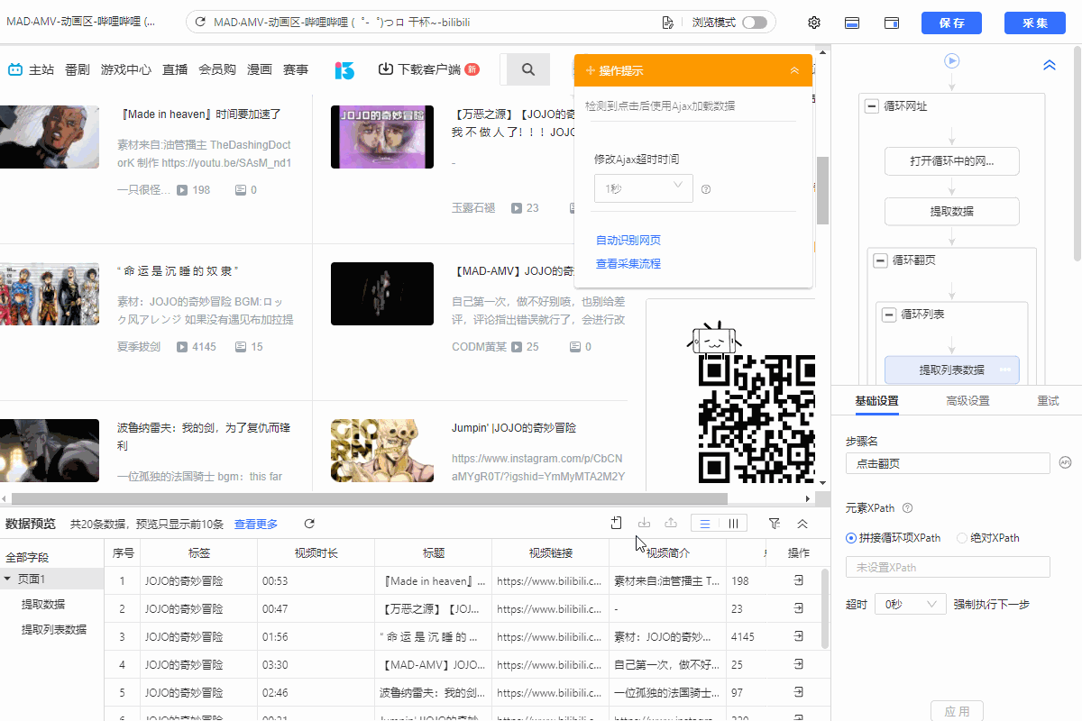Open settings with the gear icon
The height and width of the screenshot is (721, 1082).
(814, 23)
